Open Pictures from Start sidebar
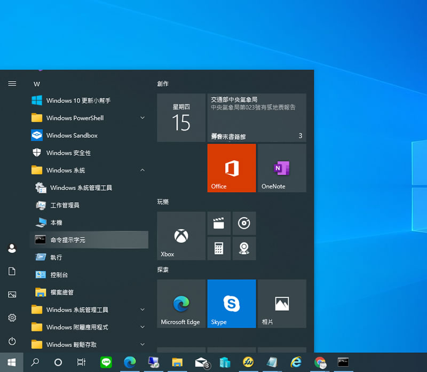This screenshot has height=372, width=427. coord(12,295)
